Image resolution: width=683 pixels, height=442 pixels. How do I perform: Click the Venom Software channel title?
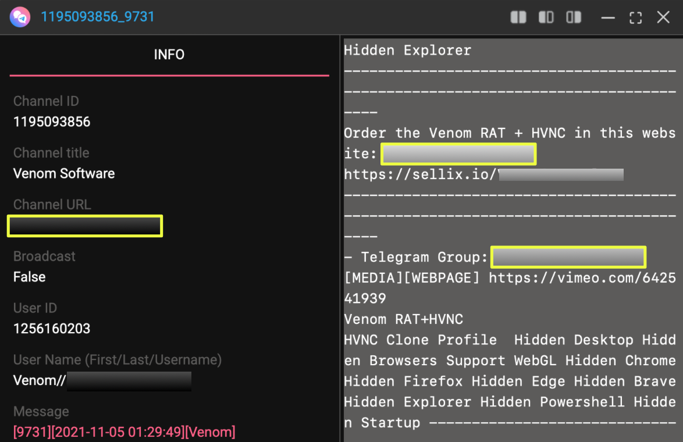point(64,174)
